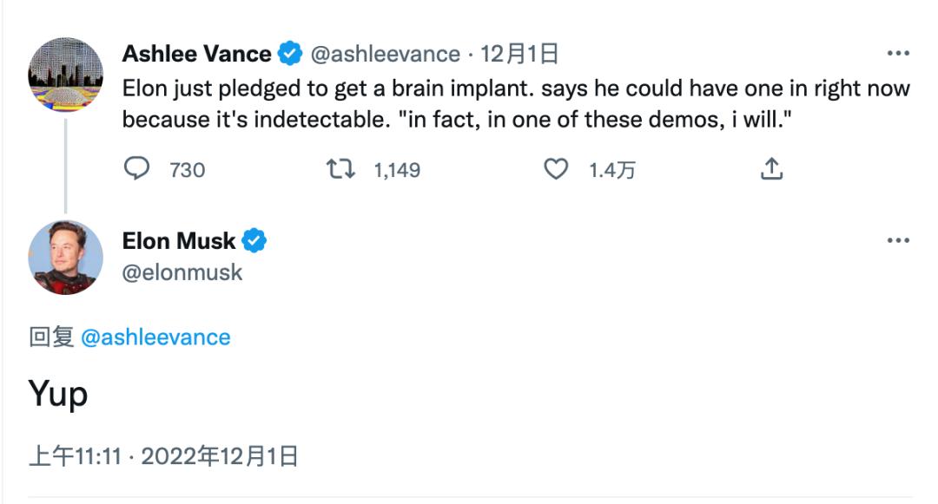938x504 pixels.
Task: Click the Elon Musk display name
Action: coord(179,240)
